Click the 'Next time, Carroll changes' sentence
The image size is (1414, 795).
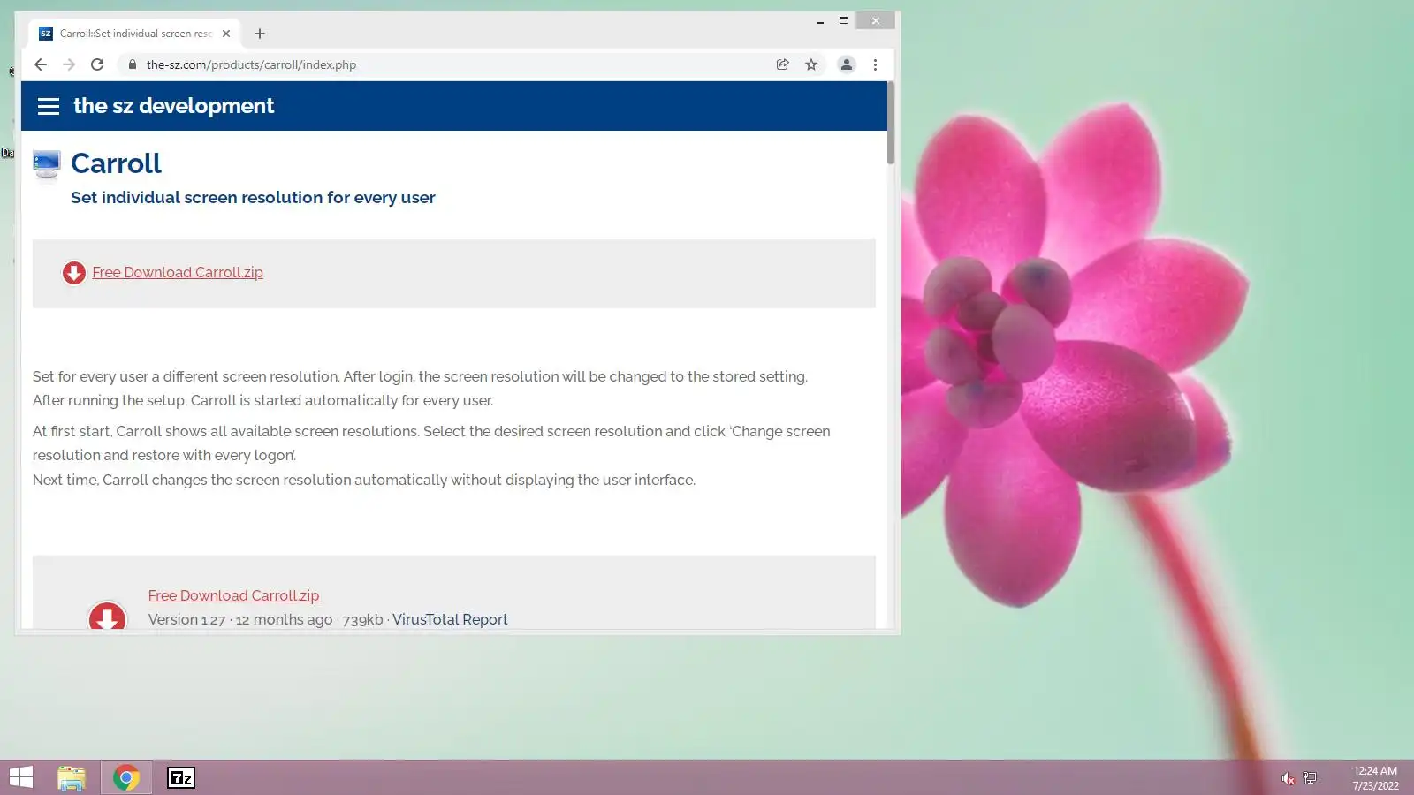[x=364, y=481]
